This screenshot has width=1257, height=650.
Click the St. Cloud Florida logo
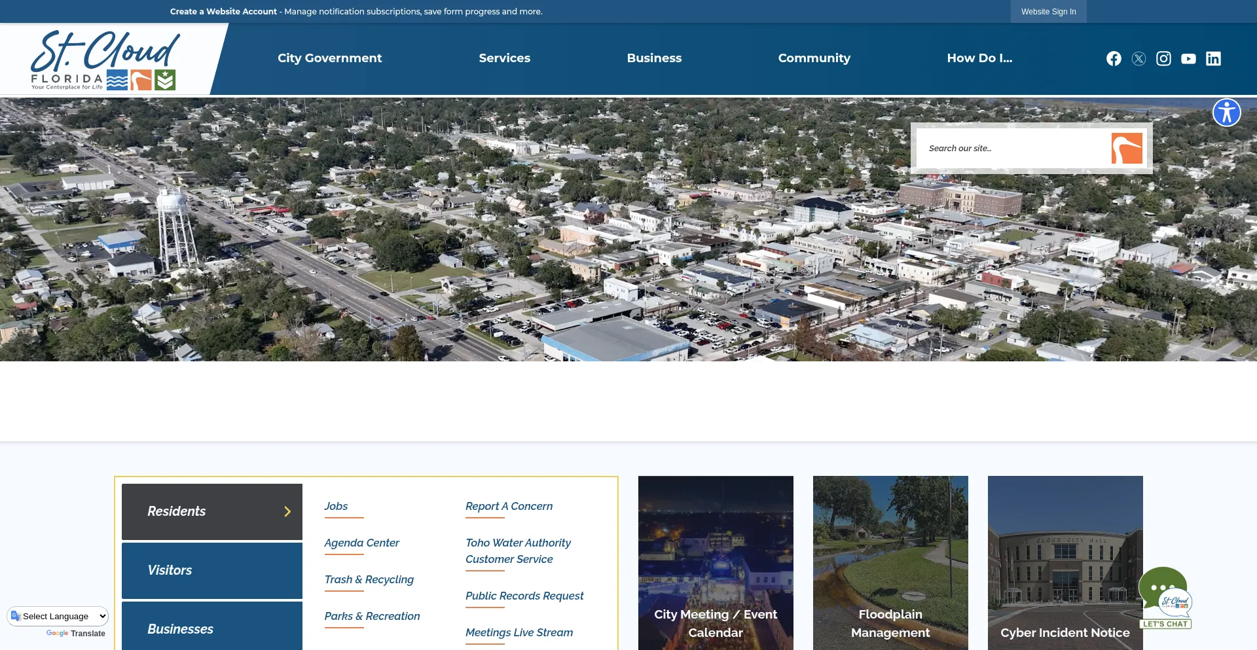[x=105, y=59]
